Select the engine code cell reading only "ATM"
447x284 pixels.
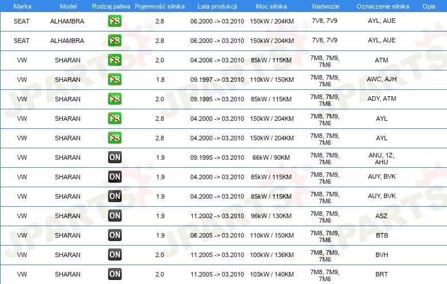(x=381, y=60)
